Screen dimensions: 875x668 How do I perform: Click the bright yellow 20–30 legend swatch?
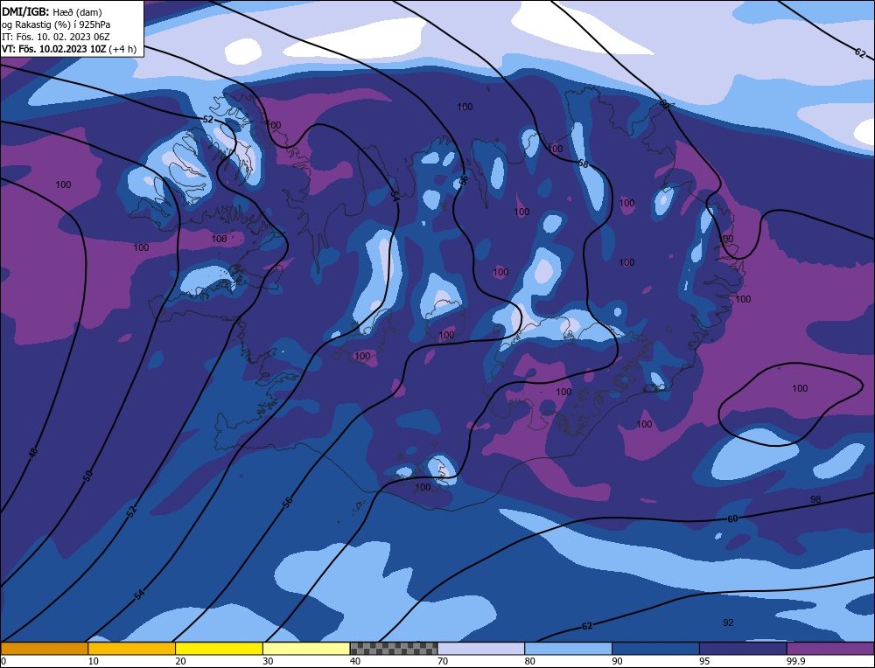(x=219, y=648)
